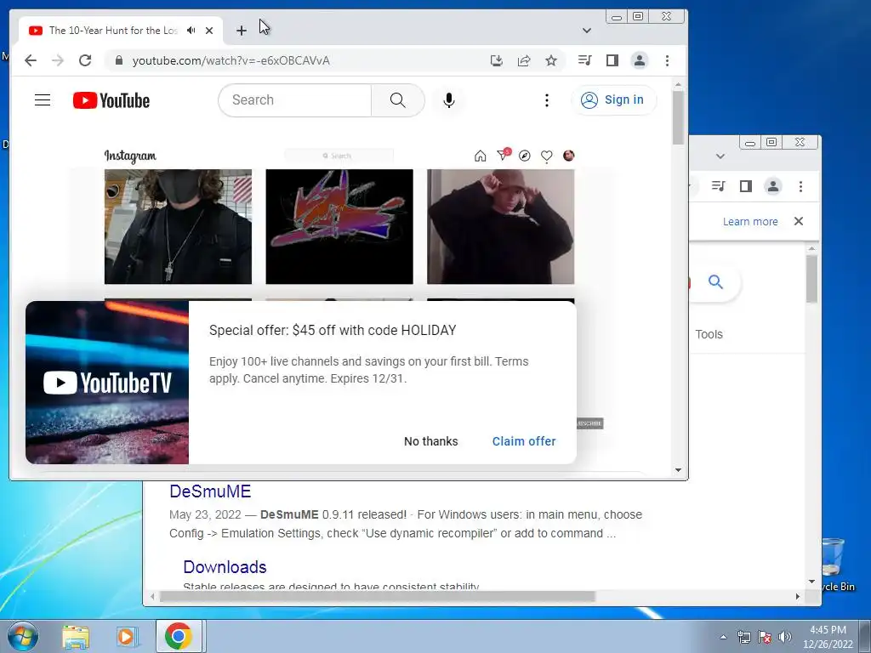The image size is (871, 653).
Task: Open Action Center flag icon
Action: (765, 637)
